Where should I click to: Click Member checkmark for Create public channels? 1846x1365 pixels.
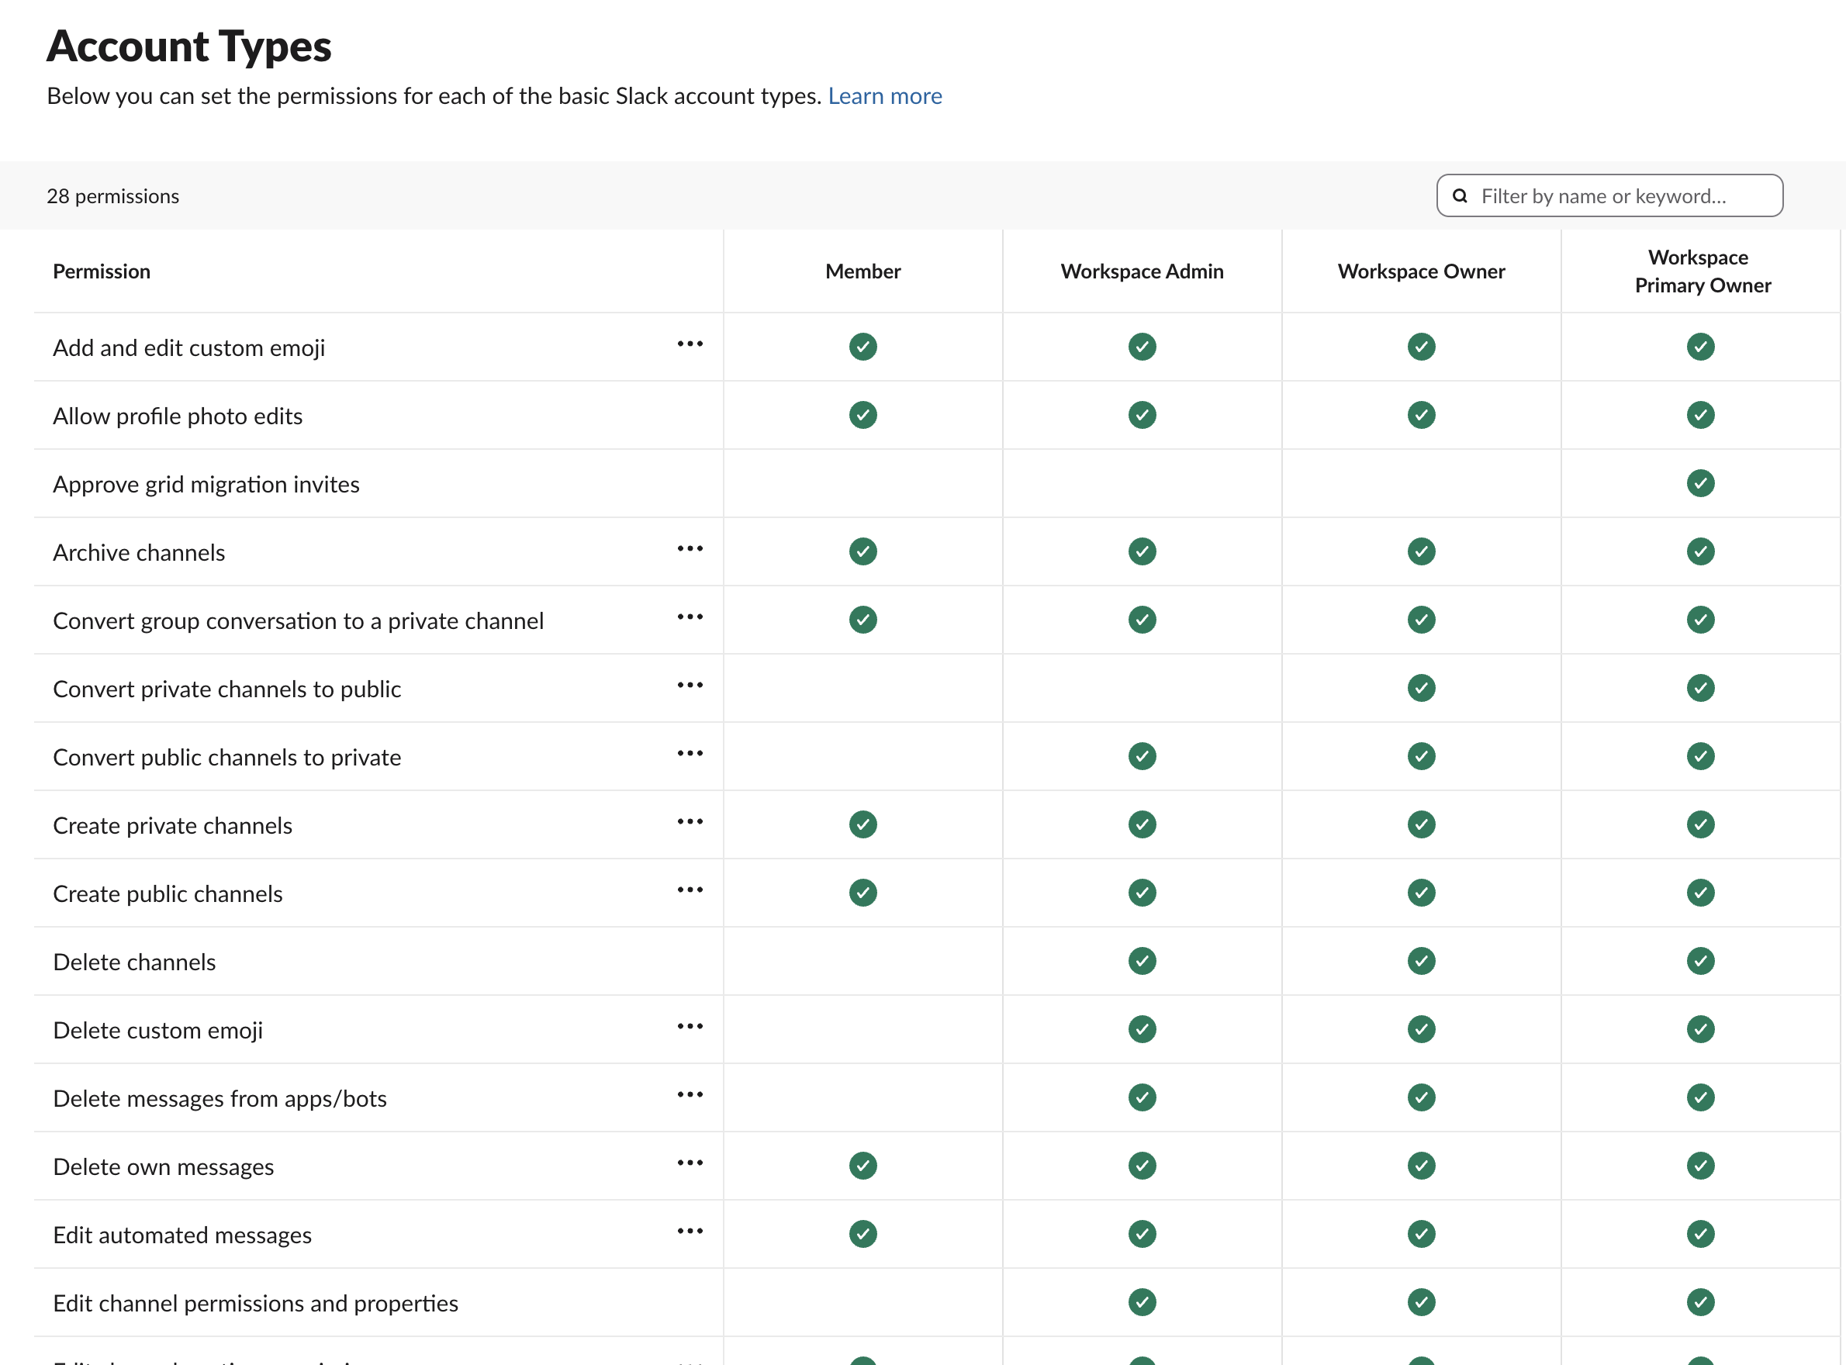[863, 893]
